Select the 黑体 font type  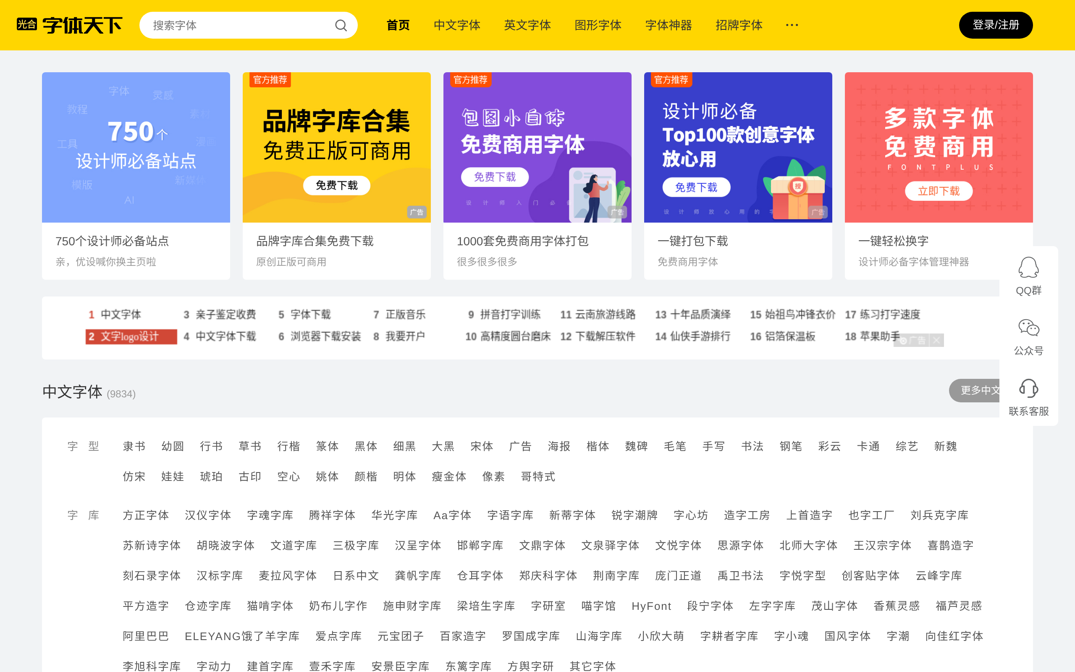(366, 446)
